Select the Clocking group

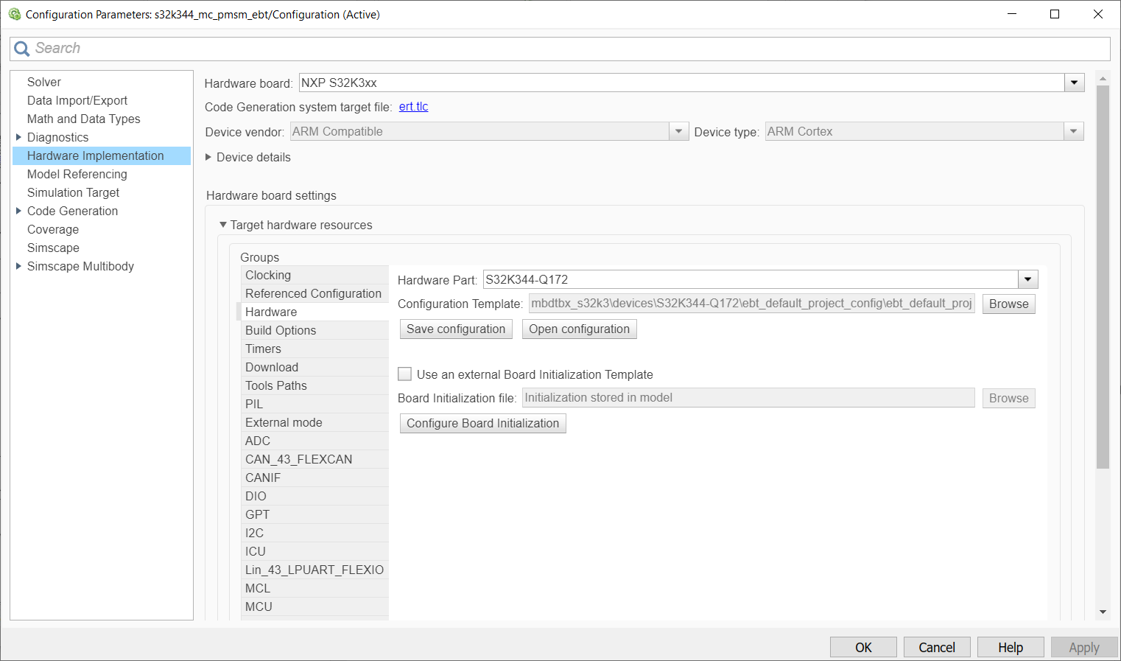click(x=267, y=275)
